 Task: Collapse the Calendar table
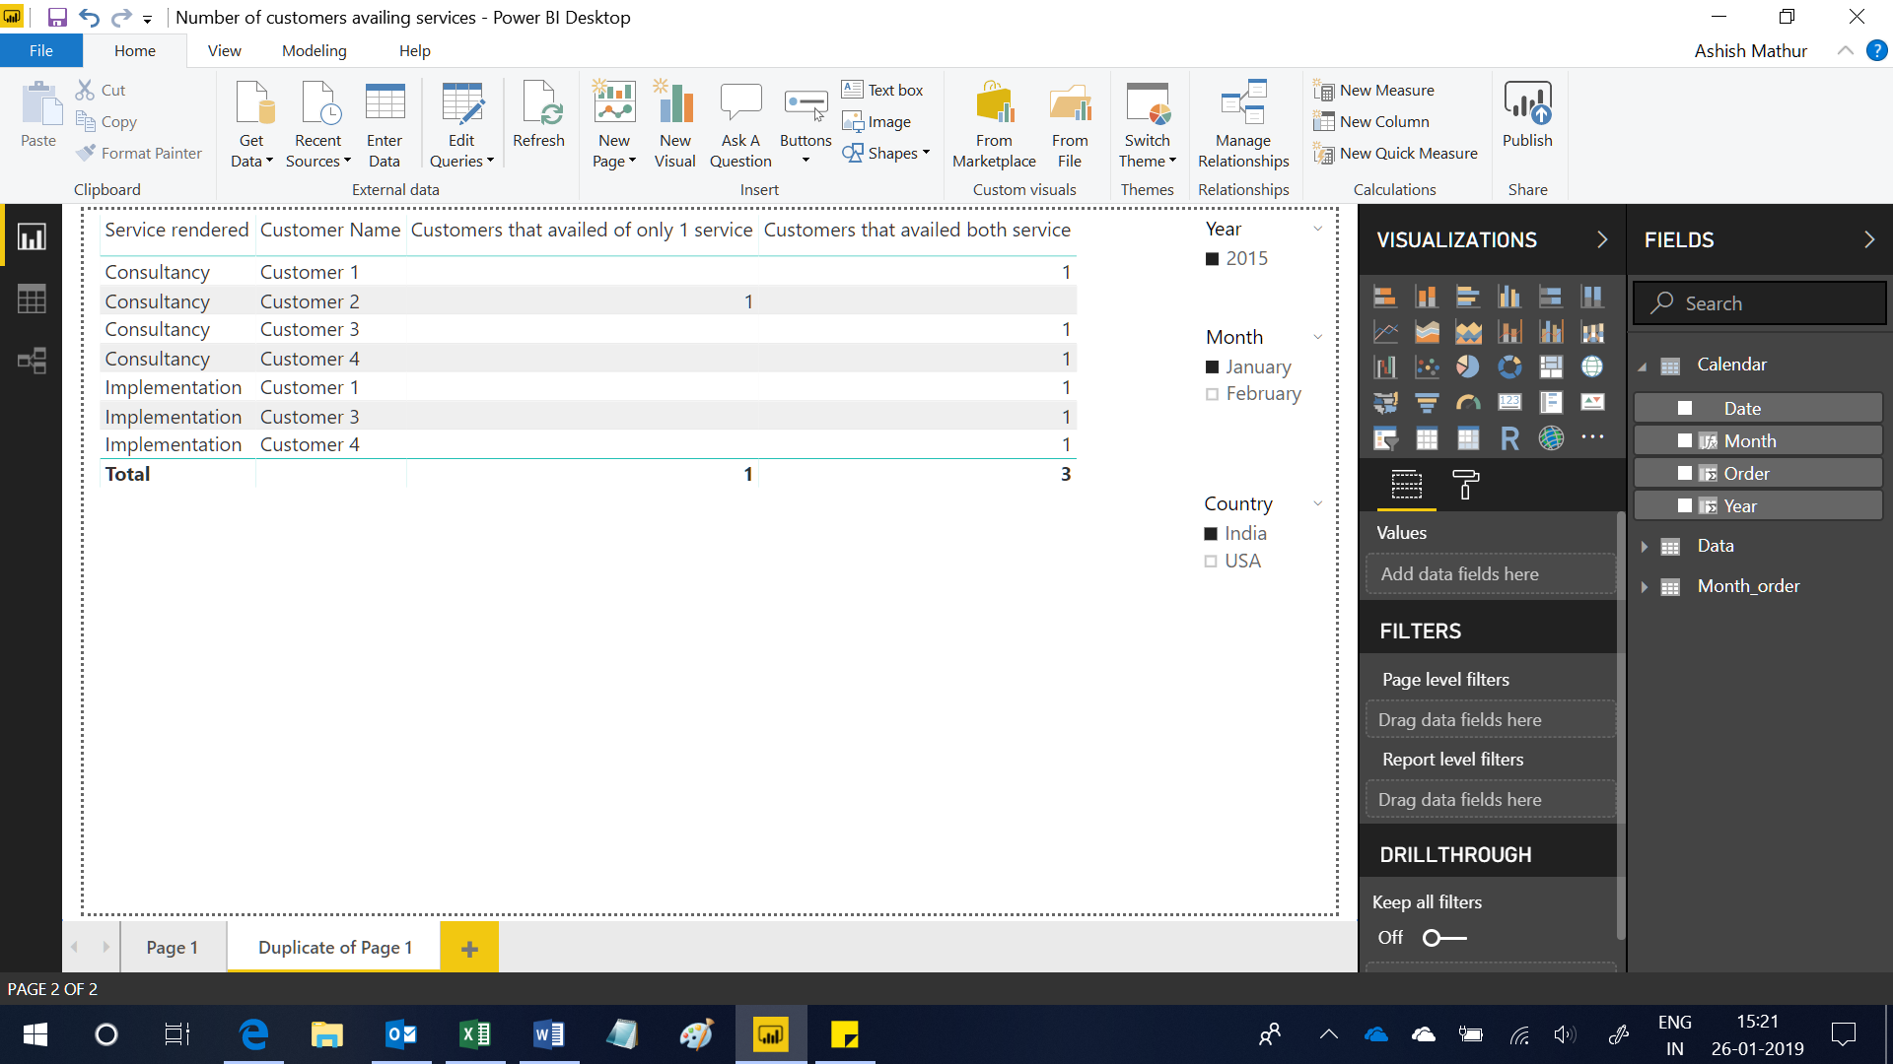[1643, 366]
